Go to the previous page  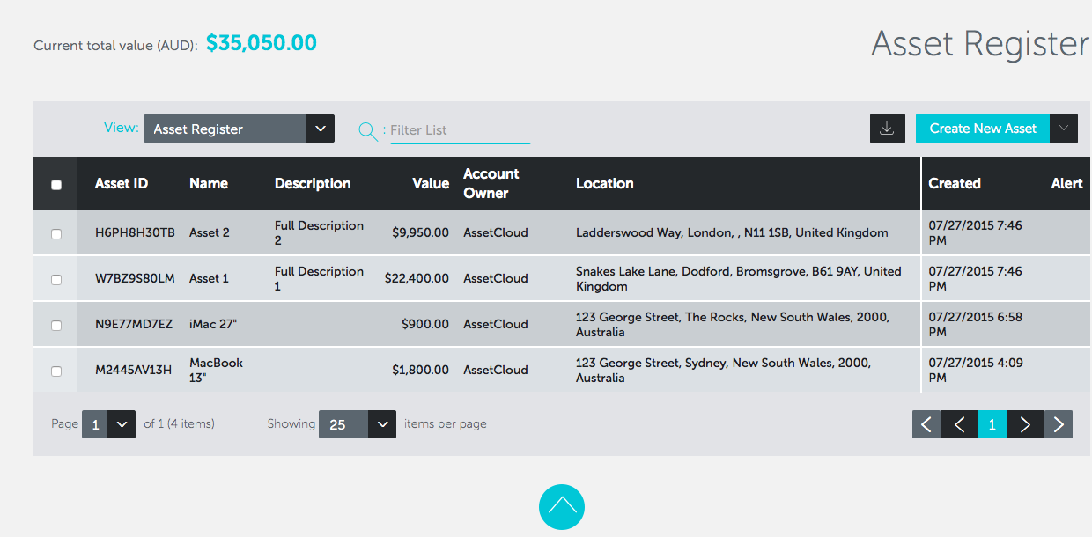[959, 423]
